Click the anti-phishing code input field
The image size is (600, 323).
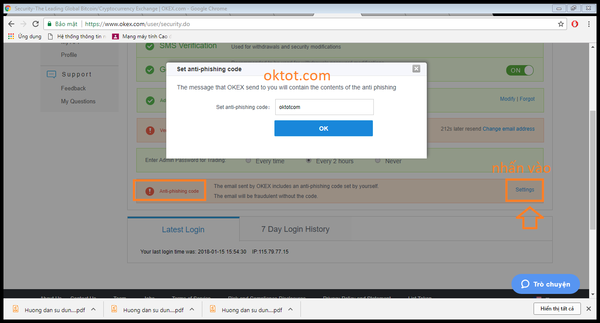(x=324, y=107)
